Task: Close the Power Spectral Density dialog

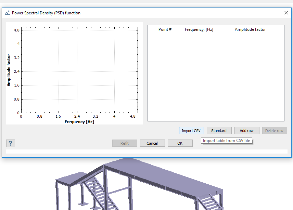Action: (286, 13)
